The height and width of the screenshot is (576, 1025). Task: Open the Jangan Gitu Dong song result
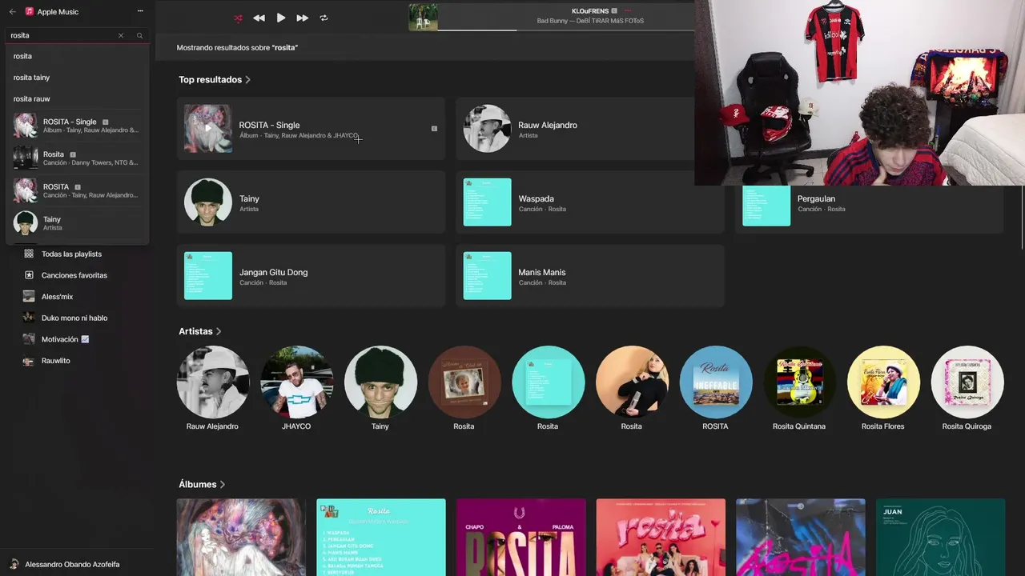(311, 276)
